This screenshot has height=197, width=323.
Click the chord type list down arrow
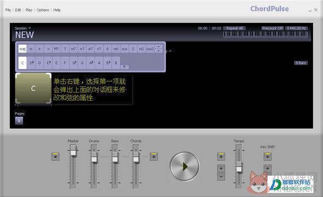click(x=158, y=51)
